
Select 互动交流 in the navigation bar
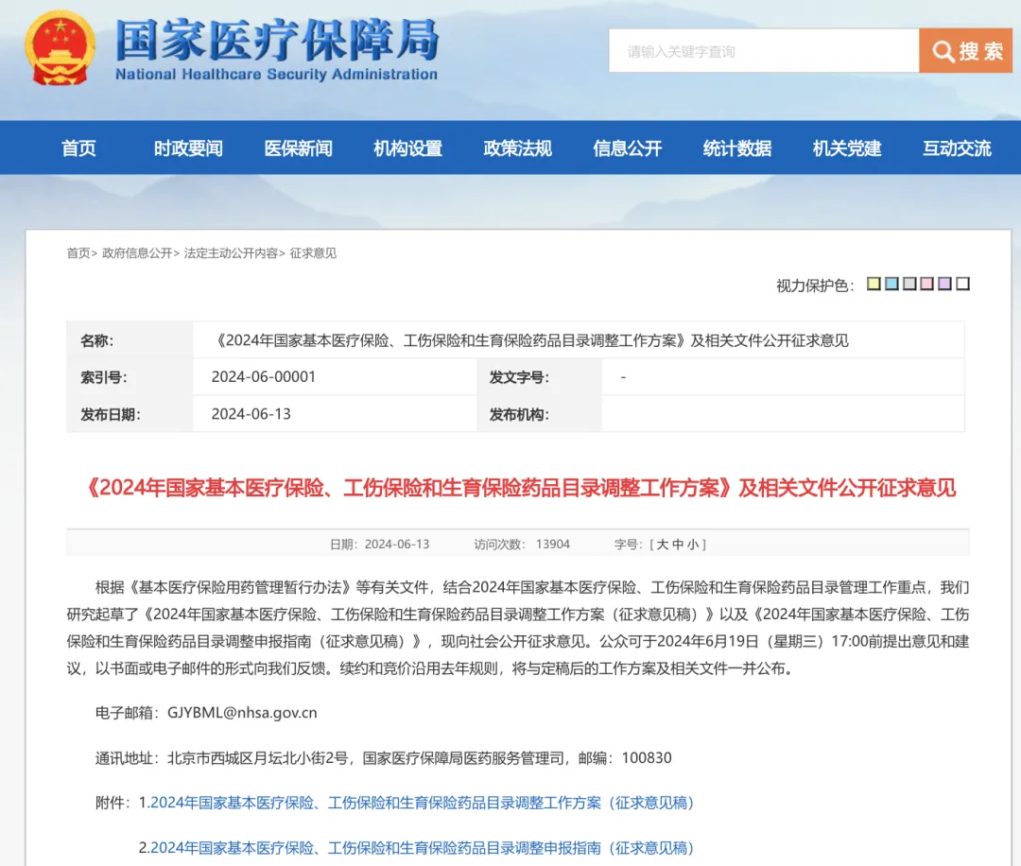tap(957, 148)
